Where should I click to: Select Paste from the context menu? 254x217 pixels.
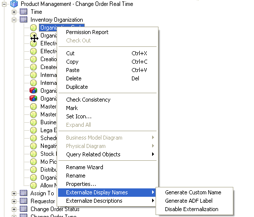pos(73,70)
